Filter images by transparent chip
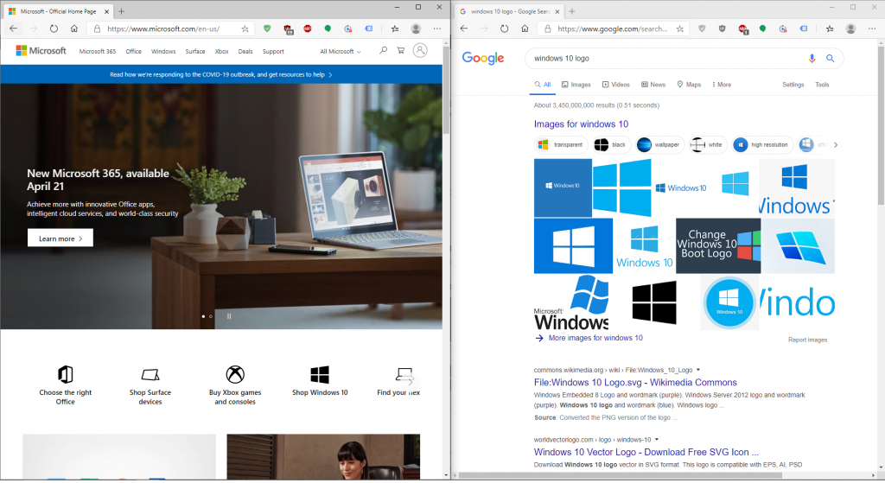Image resolution: width=885 pixels, height=483 pixels. tap(560, 145)
